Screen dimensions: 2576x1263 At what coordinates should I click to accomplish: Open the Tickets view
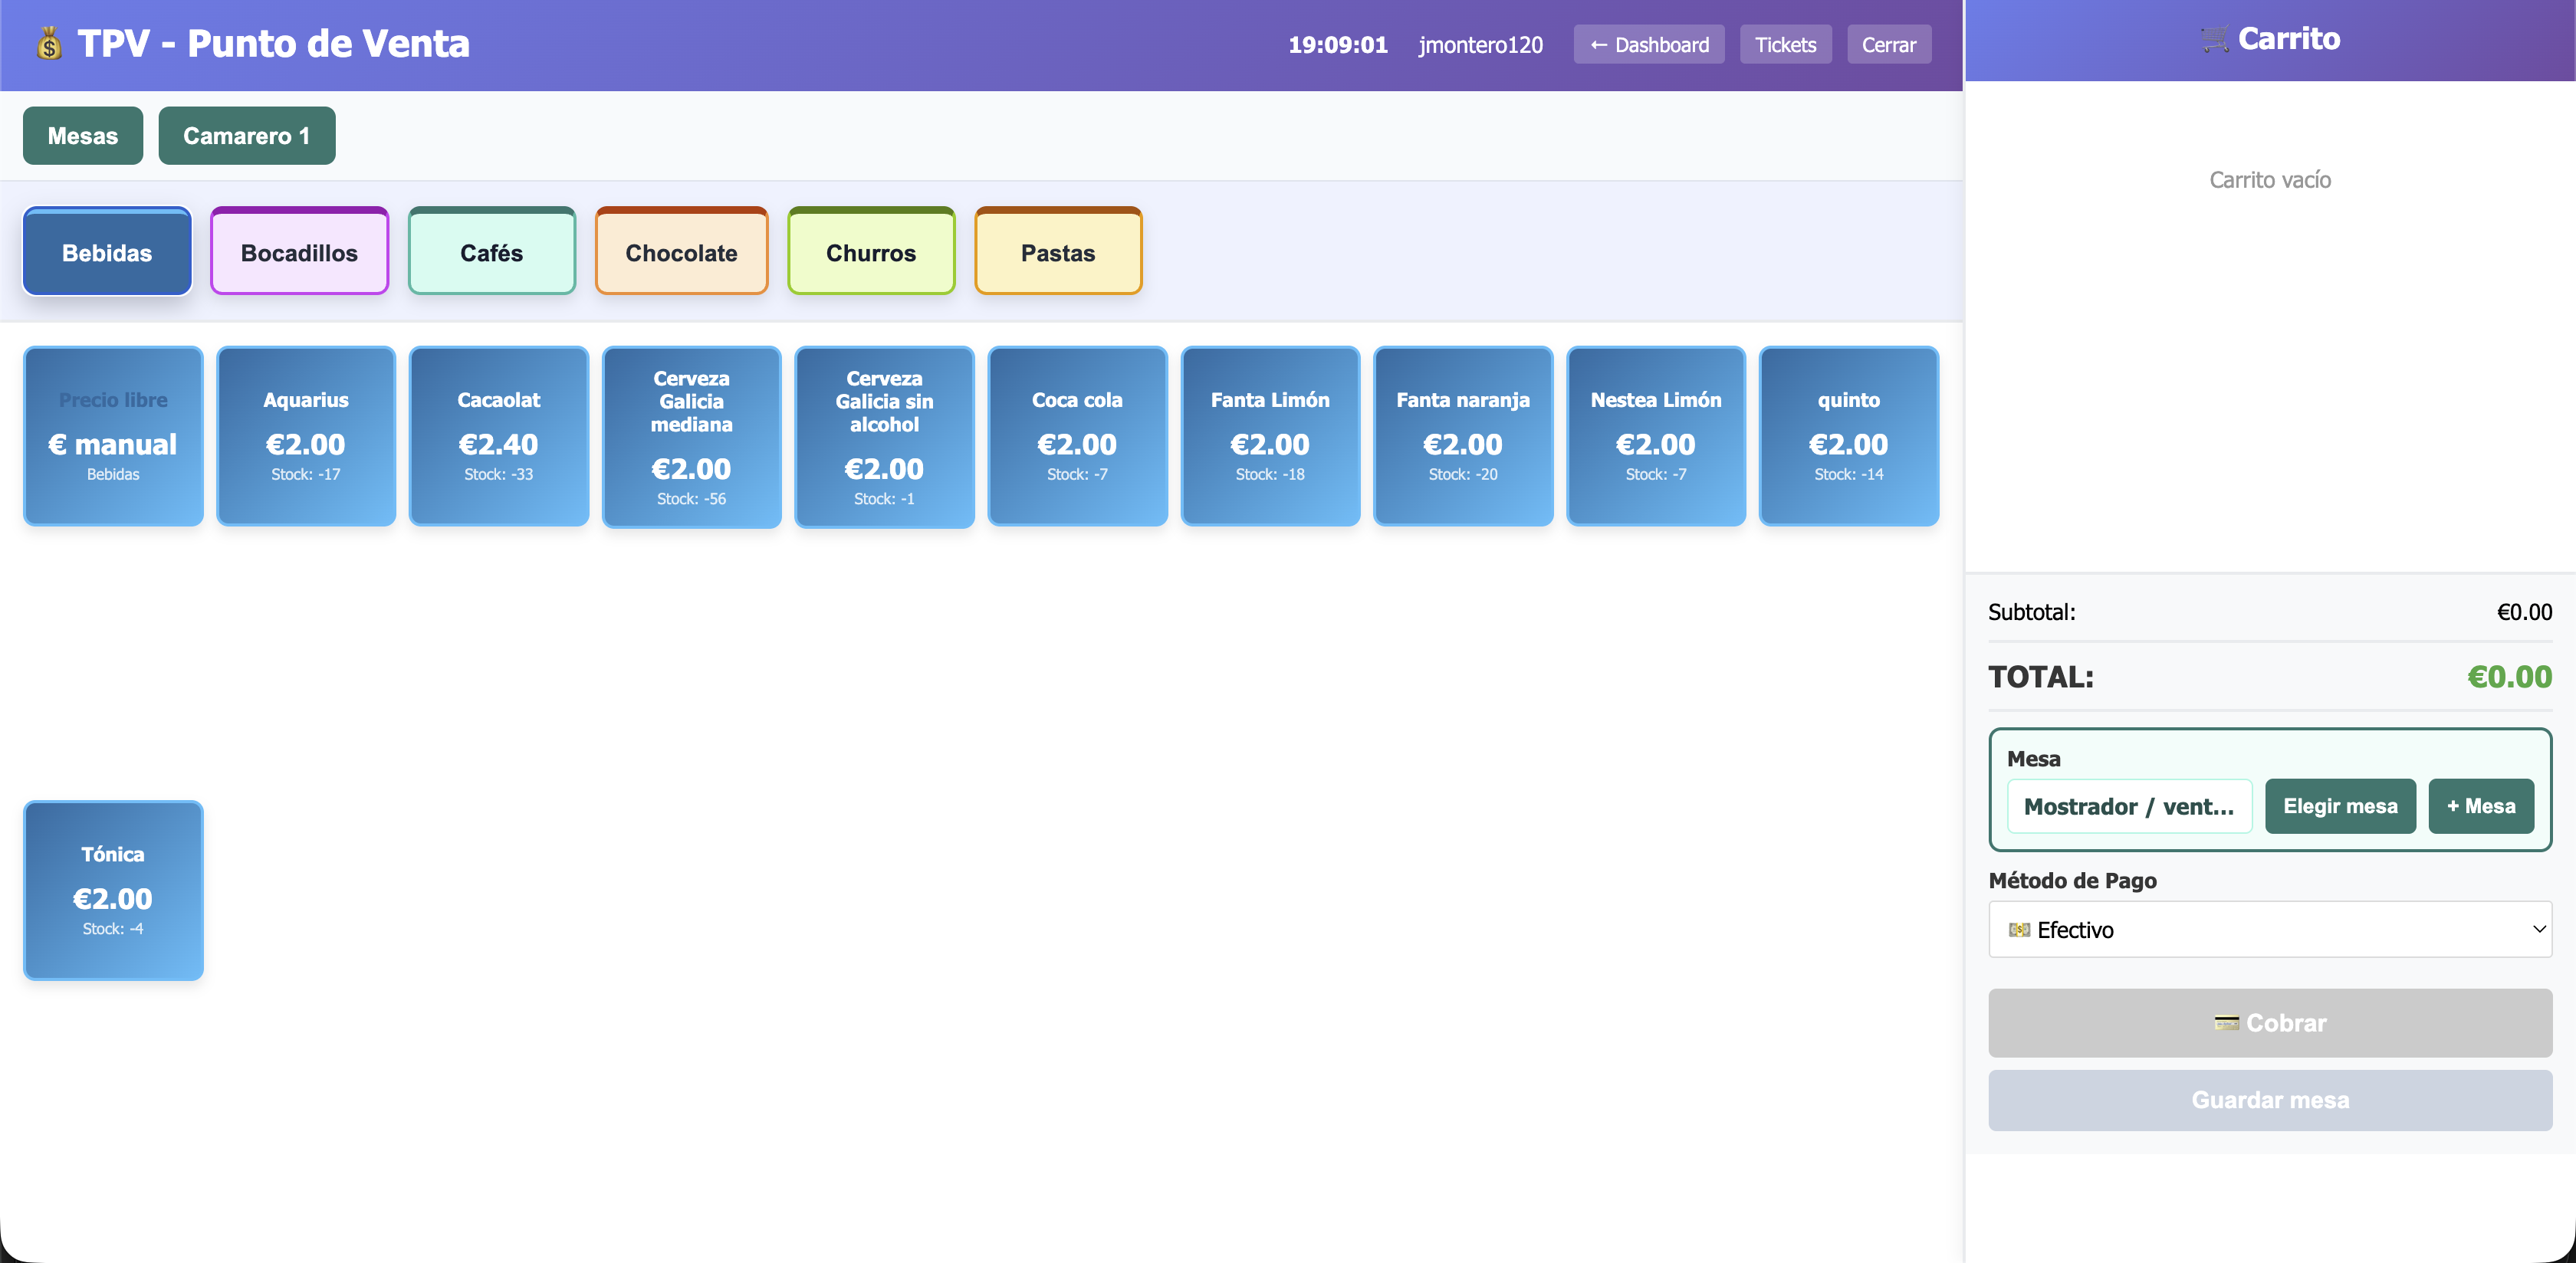click(1785, 44)
